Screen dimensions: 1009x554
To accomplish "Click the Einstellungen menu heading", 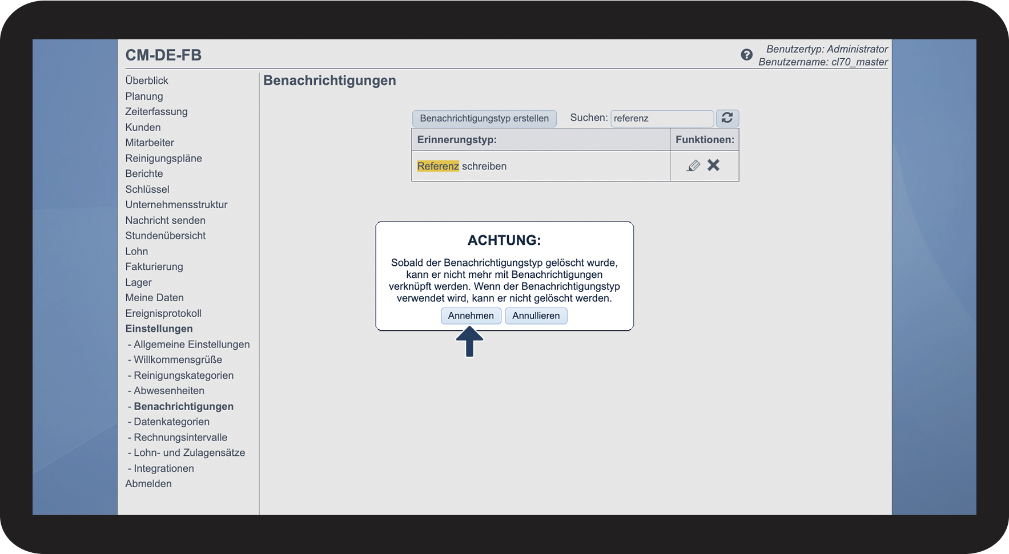I will (159, 329).
